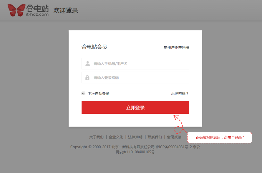Select 联系我们 in the footer
This screenshot has height=173, width=262.
click(x=155, y=137)
